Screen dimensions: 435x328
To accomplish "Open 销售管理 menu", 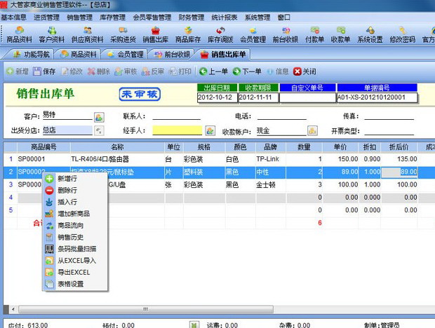I will [79, 18].
